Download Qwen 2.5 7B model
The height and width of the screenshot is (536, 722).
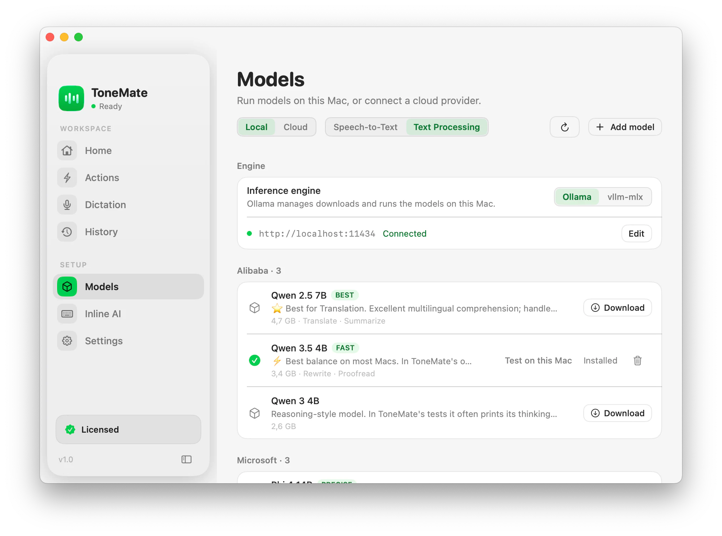(x=617, y=308)
